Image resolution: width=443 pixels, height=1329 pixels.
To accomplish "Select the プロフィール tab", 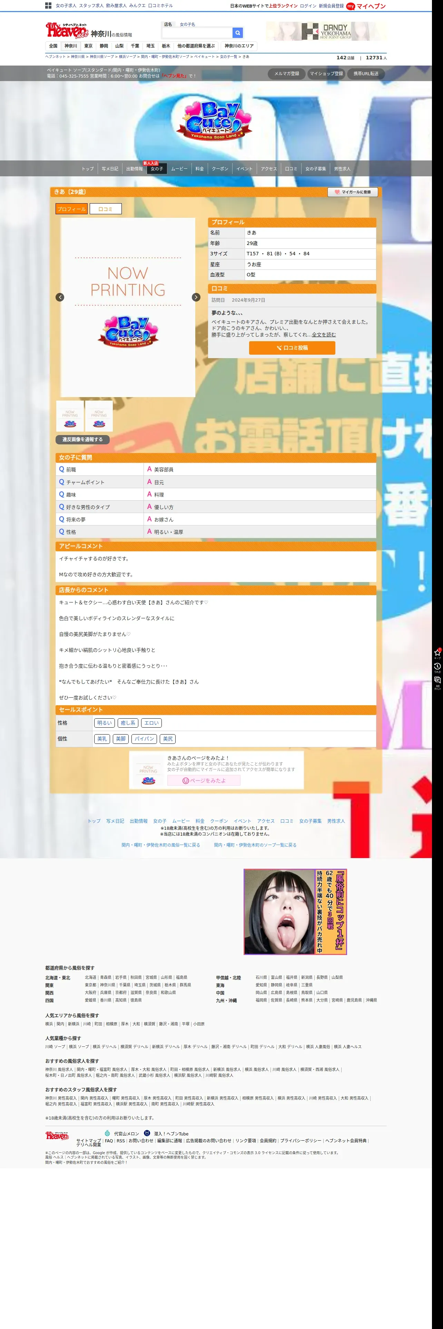I will [72, 209].
